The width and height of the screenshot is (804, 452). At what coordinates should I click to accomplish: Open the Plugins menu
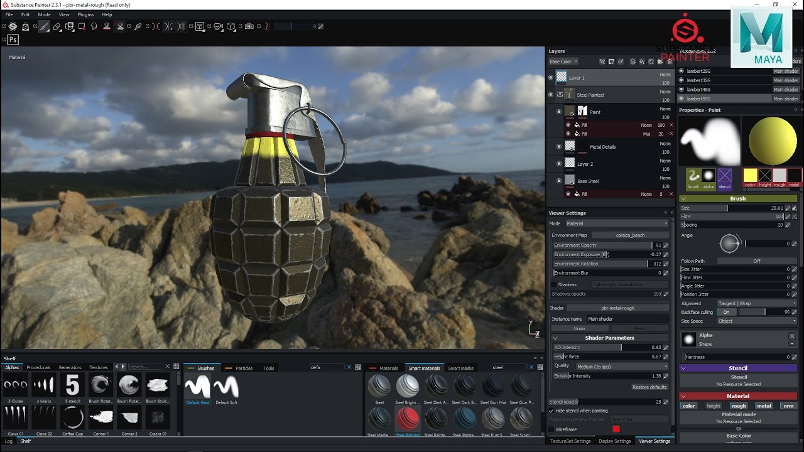click(85, 14)
